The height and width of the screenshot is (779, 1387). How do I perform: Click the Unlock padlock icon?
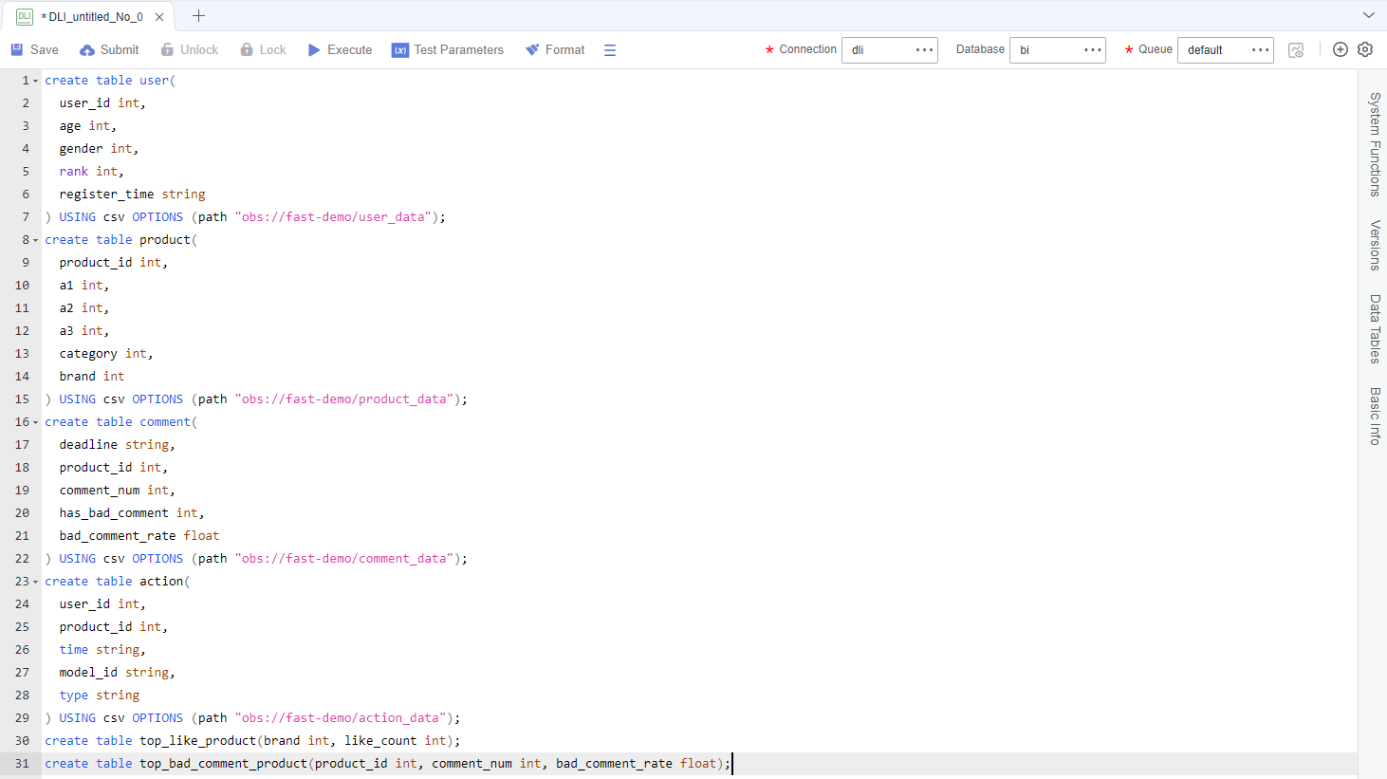[167, 49]
